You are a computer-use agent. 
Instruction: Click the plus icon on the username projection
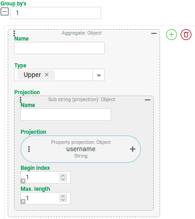point(132,149)
